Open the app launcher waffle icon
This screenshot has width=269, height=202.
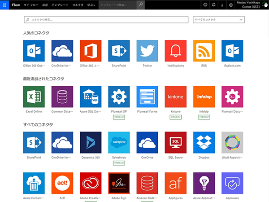click(x=4, y=5)
